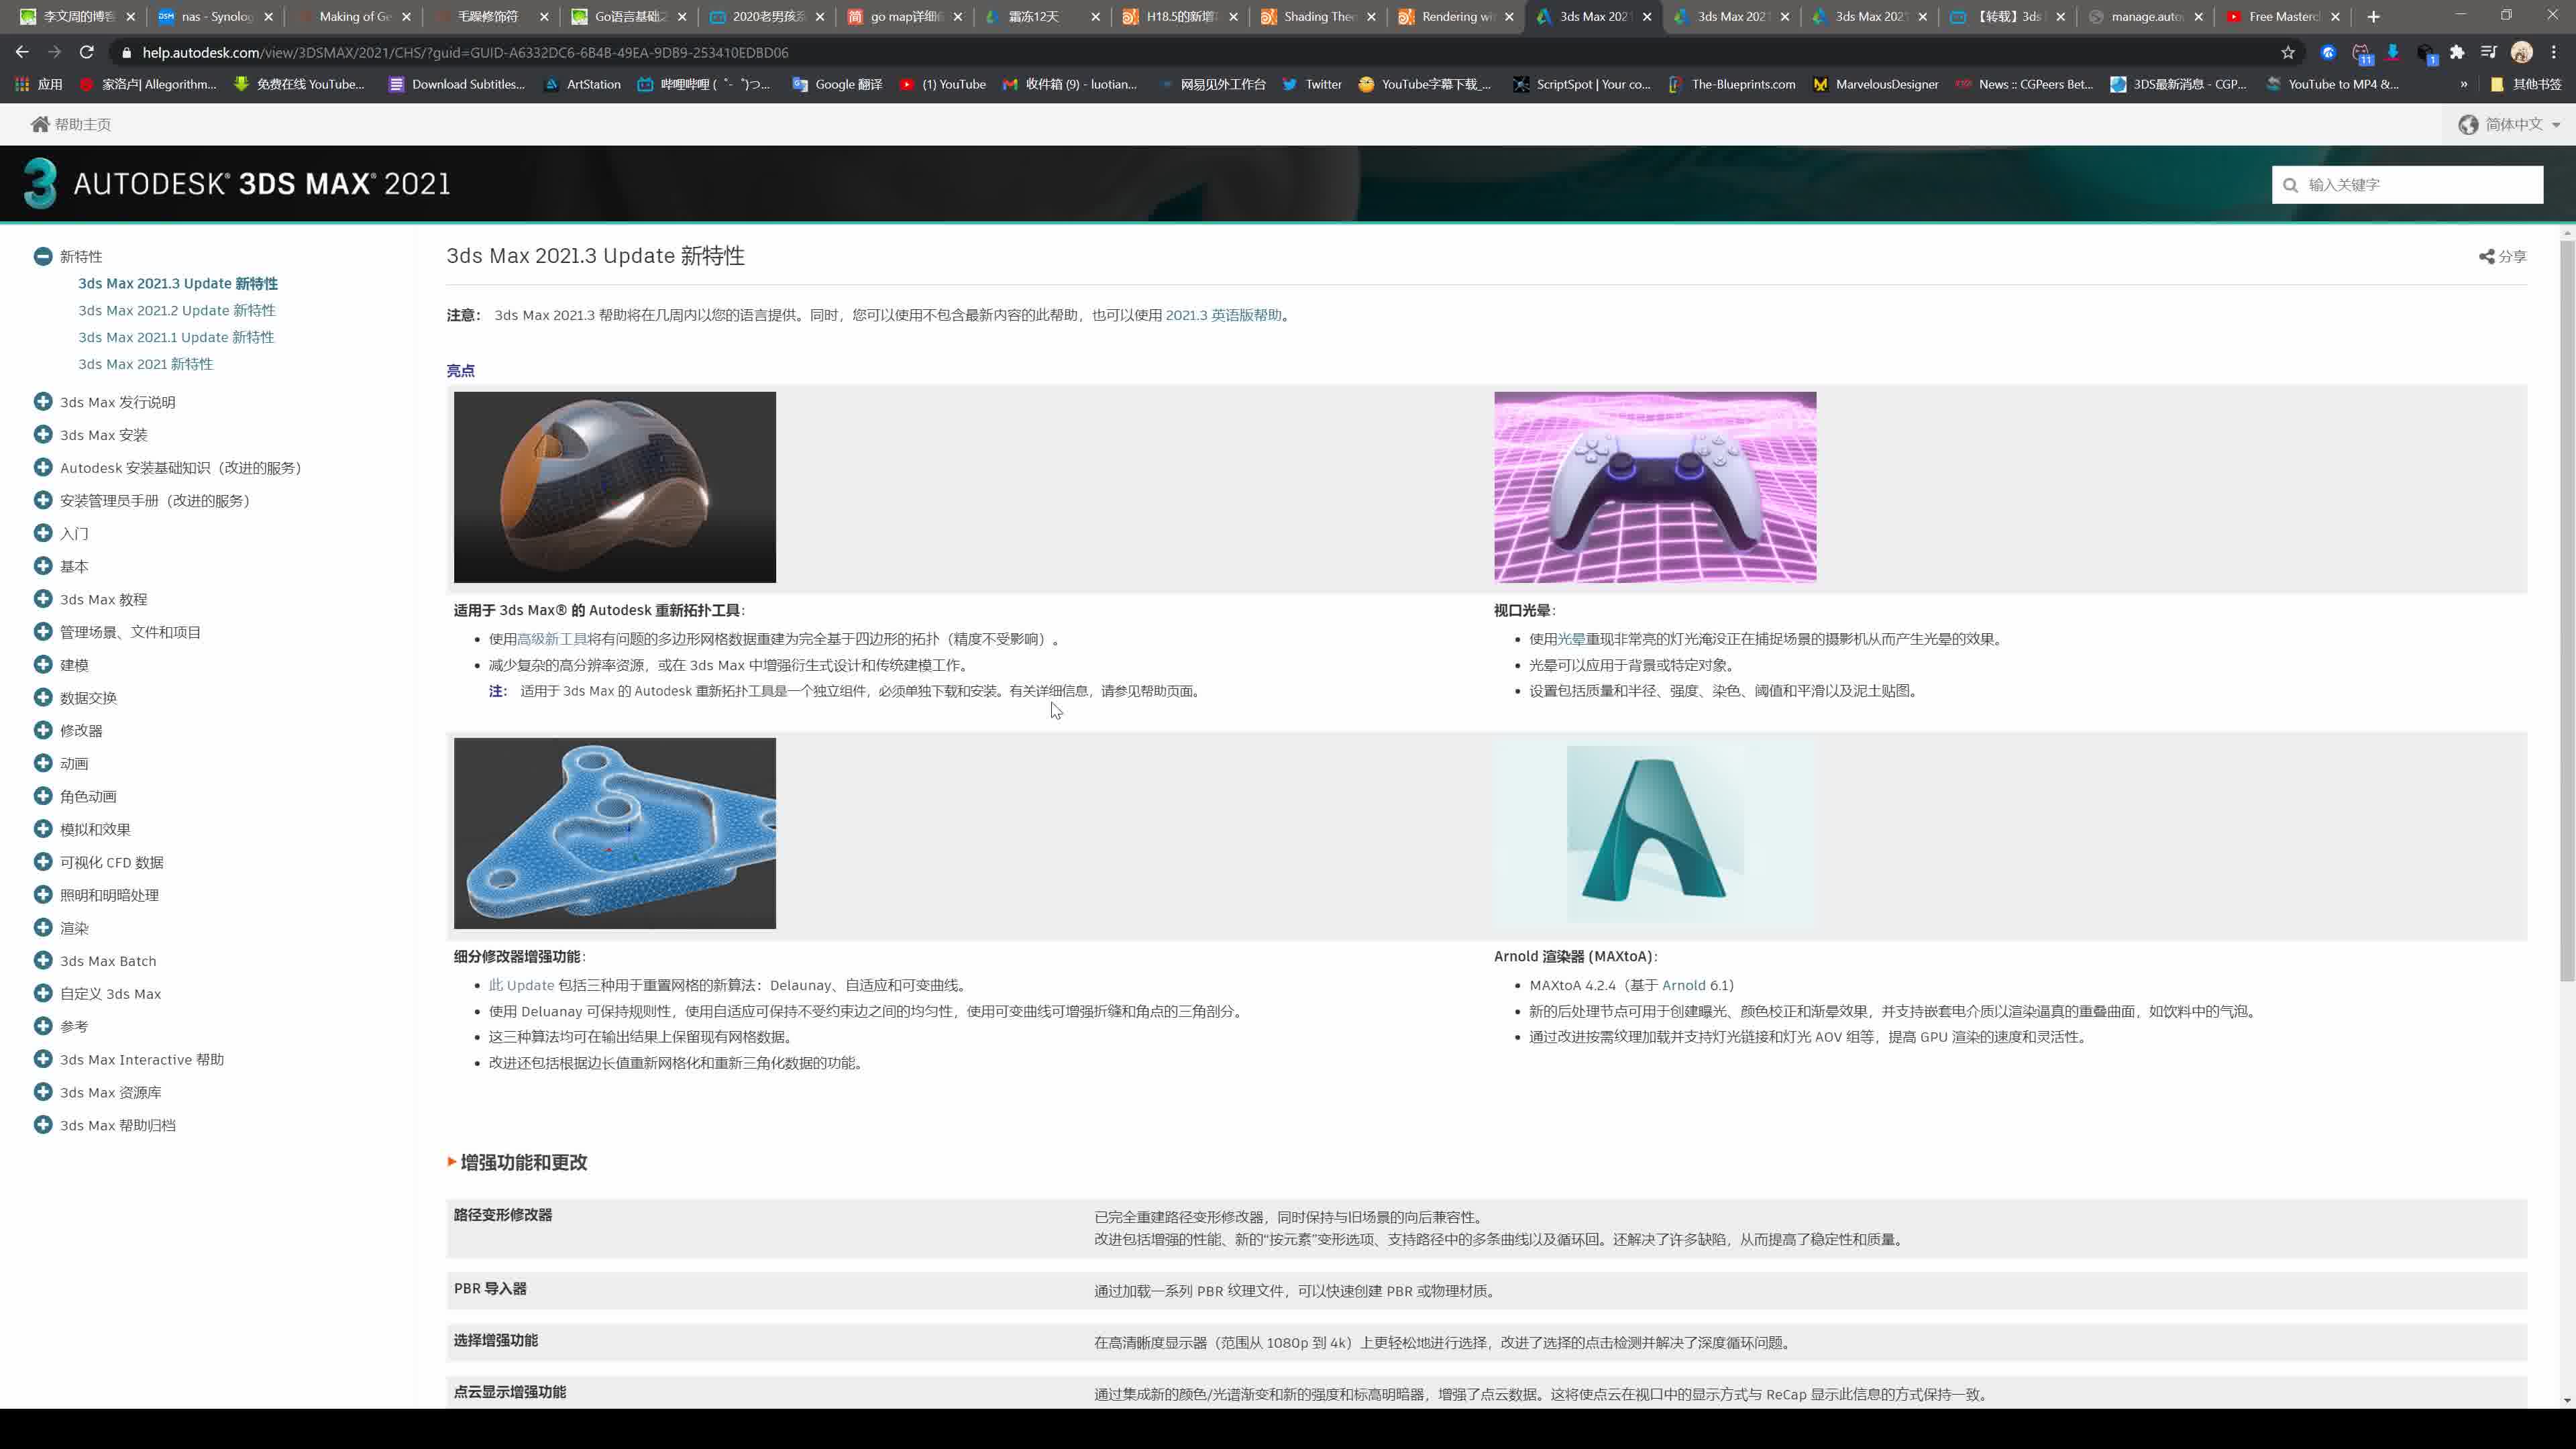This screenshot has width=2576, height=1449.
Task: Click the globe language icon
Action: (x=2468, y=124)
